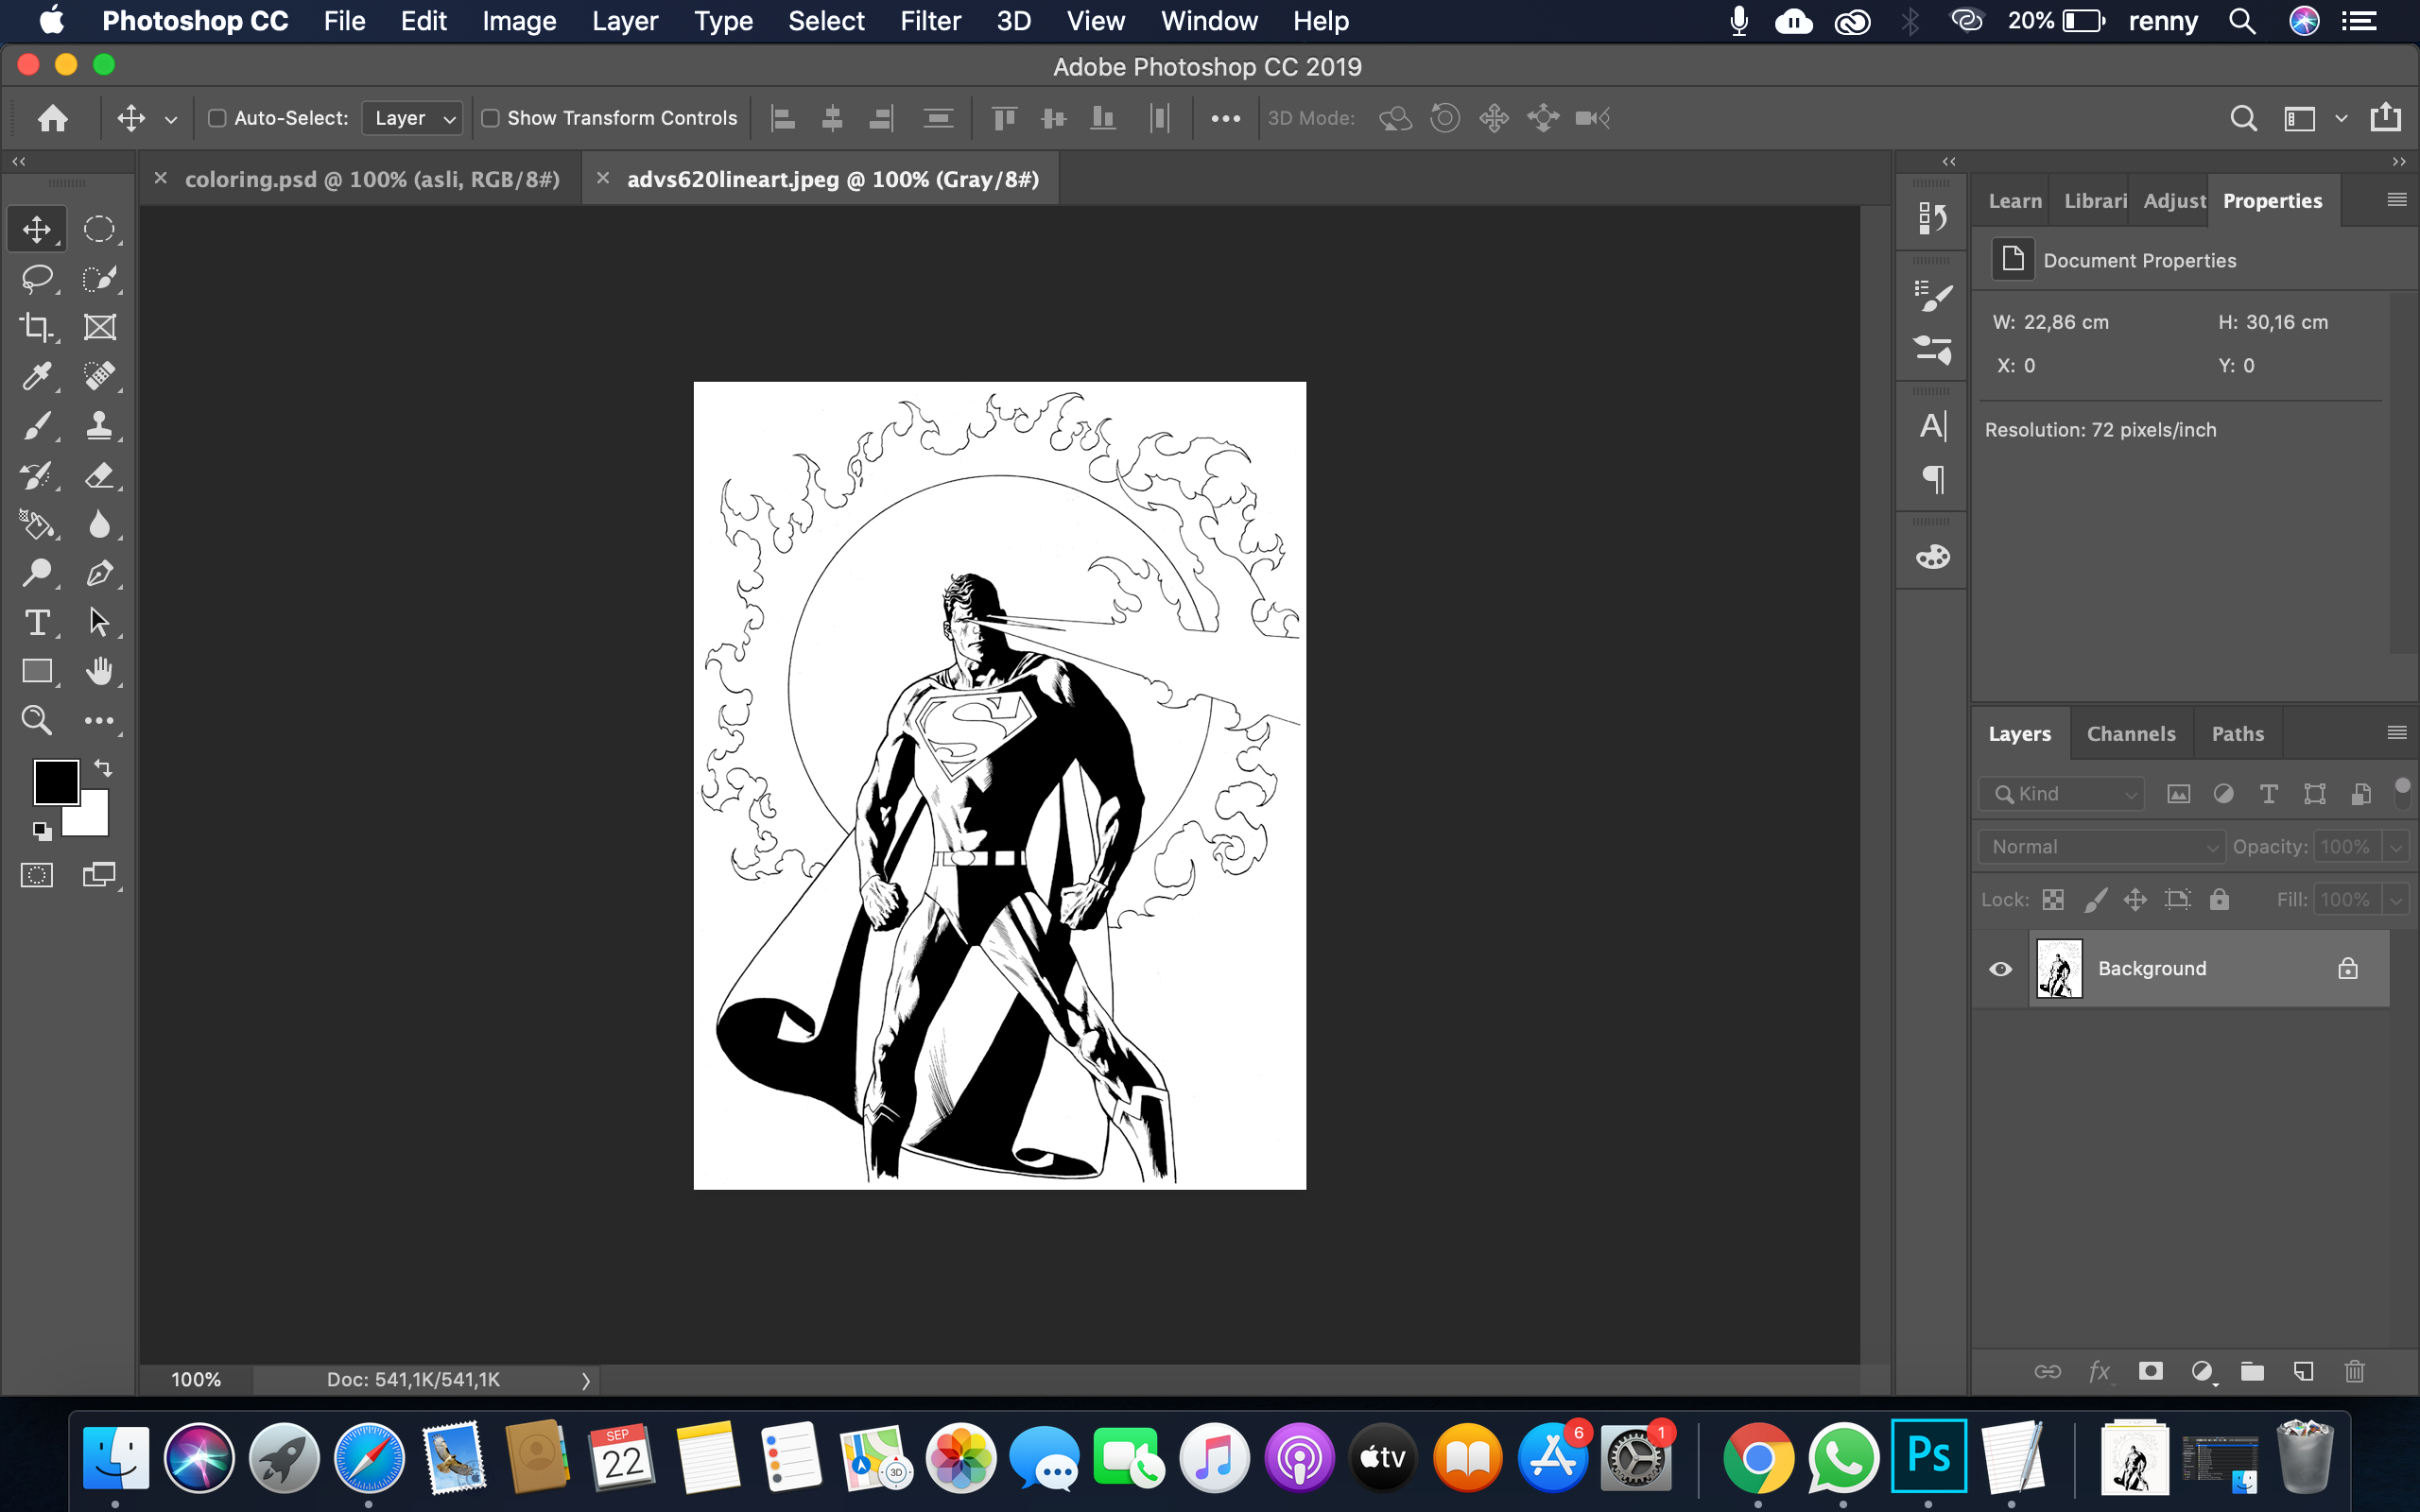Image resolution: width=2420 pixels, height=1512 pixels.
Task: Select the Crop tool
Action: click(37, 327)
